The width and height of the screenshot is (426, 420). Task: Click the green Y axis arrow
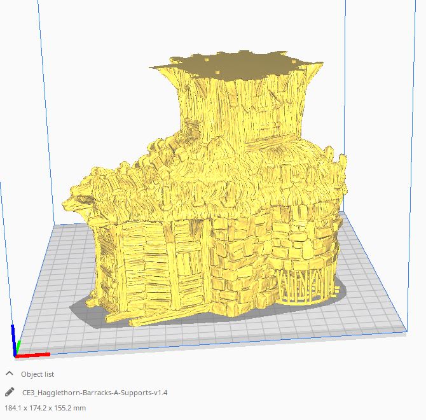tap(18, 346)
